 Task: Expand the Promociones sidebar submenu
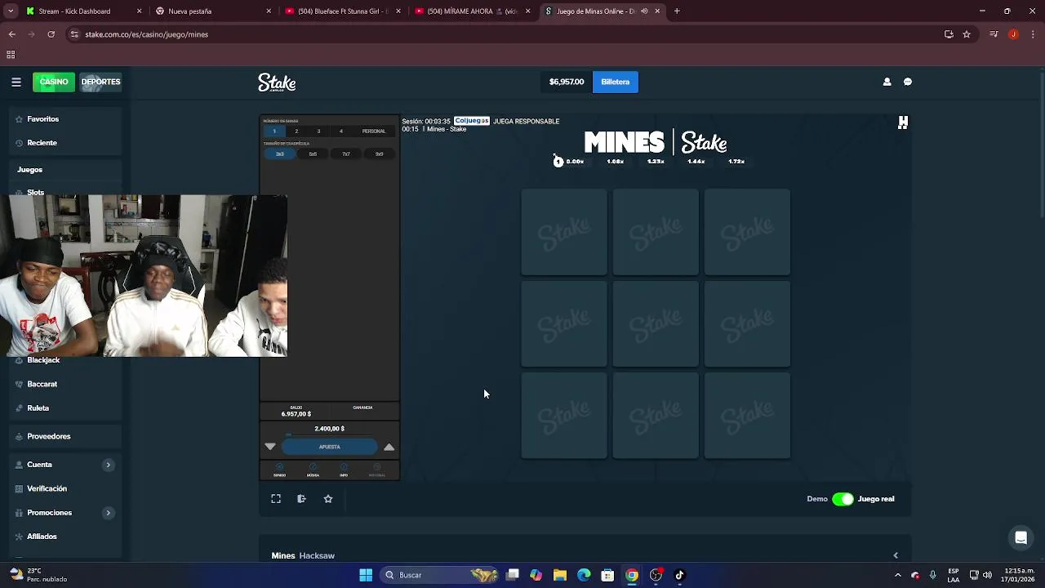click(x=108, y=513)
